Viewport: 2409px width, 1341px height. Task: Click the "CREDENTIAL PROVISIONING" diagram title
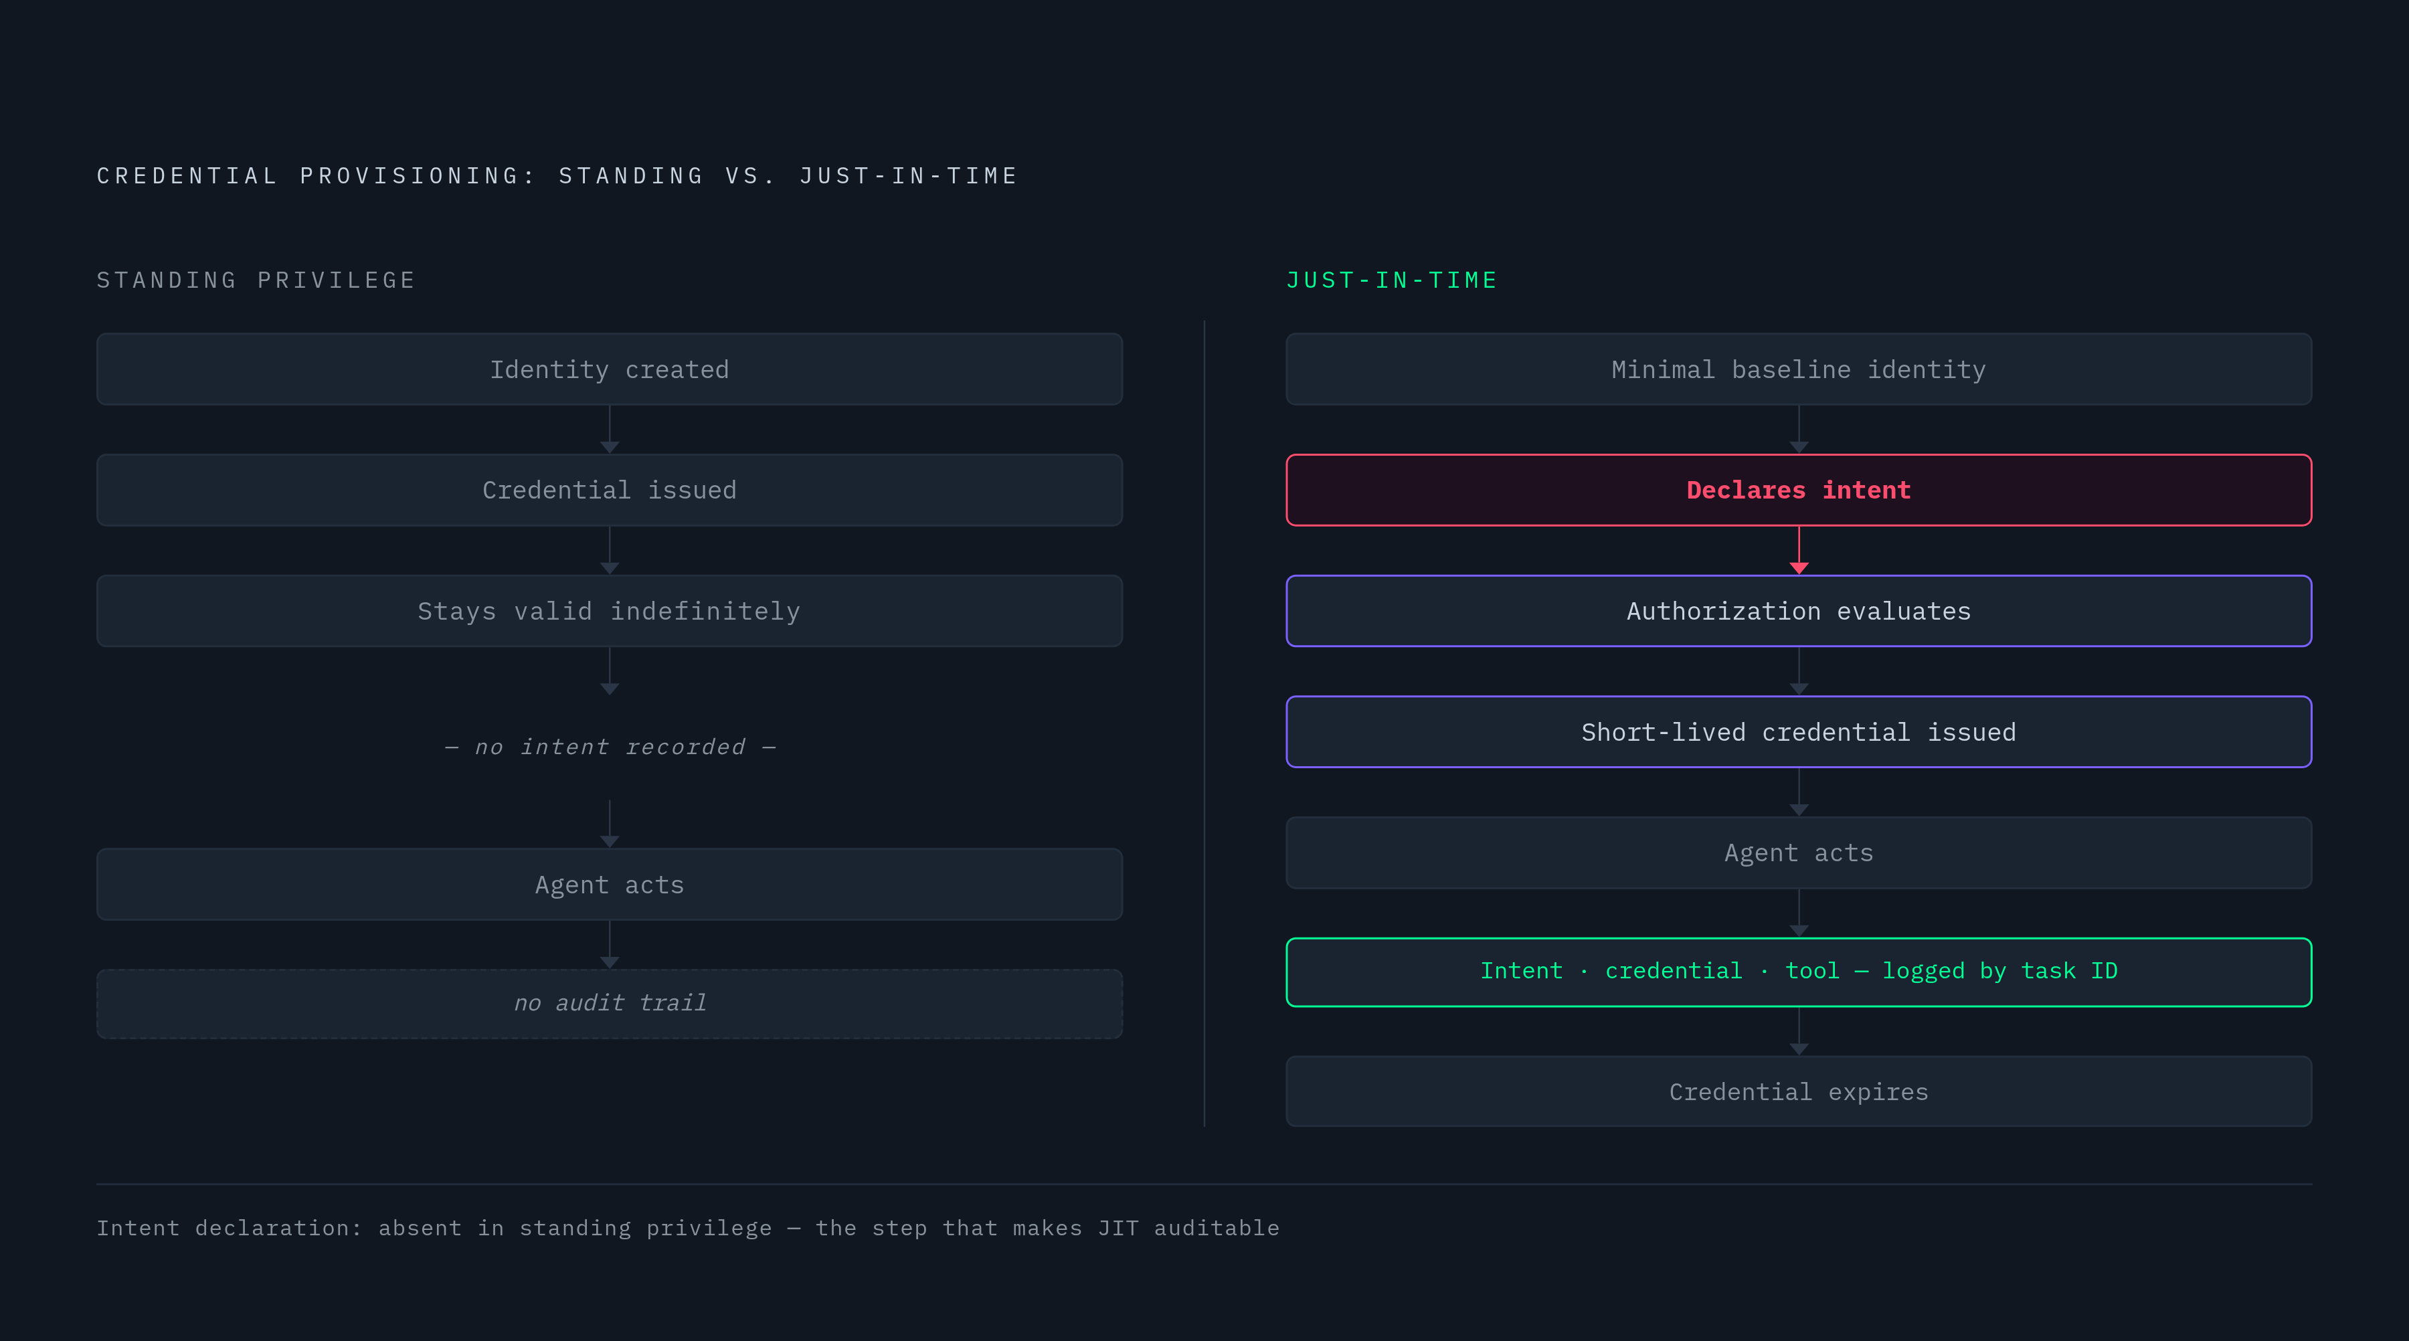tap(557, 176)
